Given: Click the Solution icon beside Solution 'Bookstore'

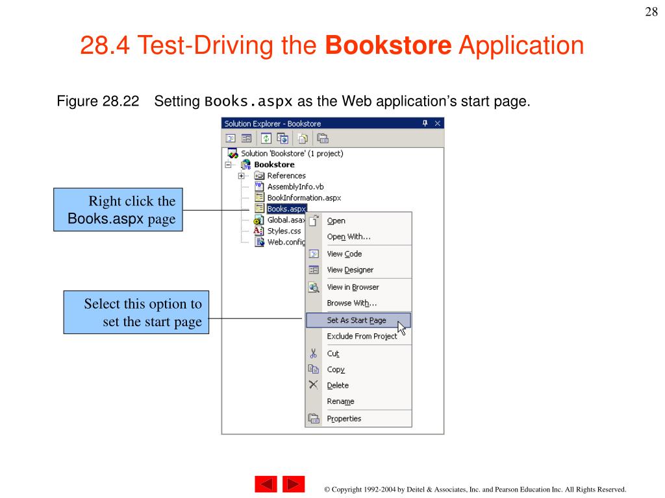Looking at the screenshot, I should point(233,153).
